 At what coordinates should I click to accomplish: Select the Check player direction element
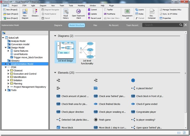70,112
